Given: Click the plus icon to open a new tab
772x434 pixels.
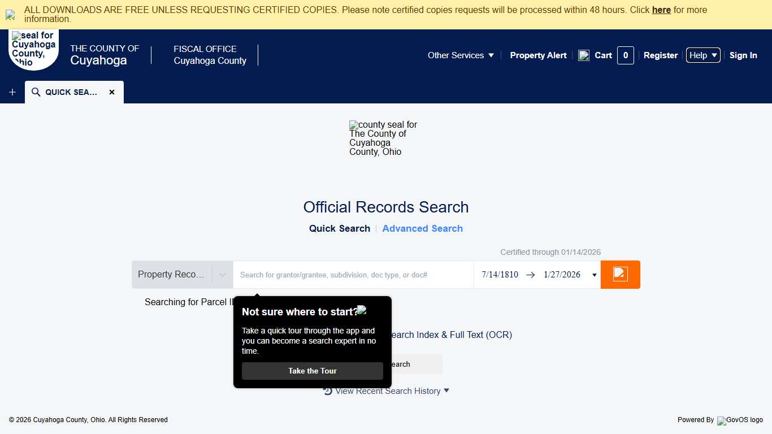Looking at the screenshot, I should [11, 92].
